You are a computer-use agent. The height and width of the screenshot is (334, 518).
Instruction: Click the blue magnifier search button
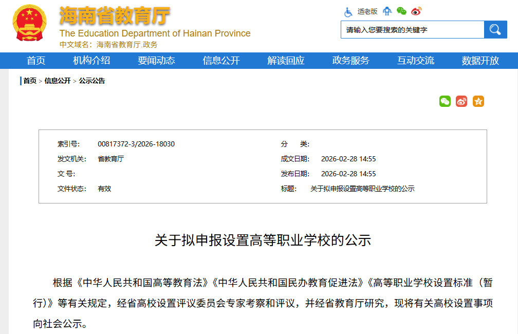[495, 30]
